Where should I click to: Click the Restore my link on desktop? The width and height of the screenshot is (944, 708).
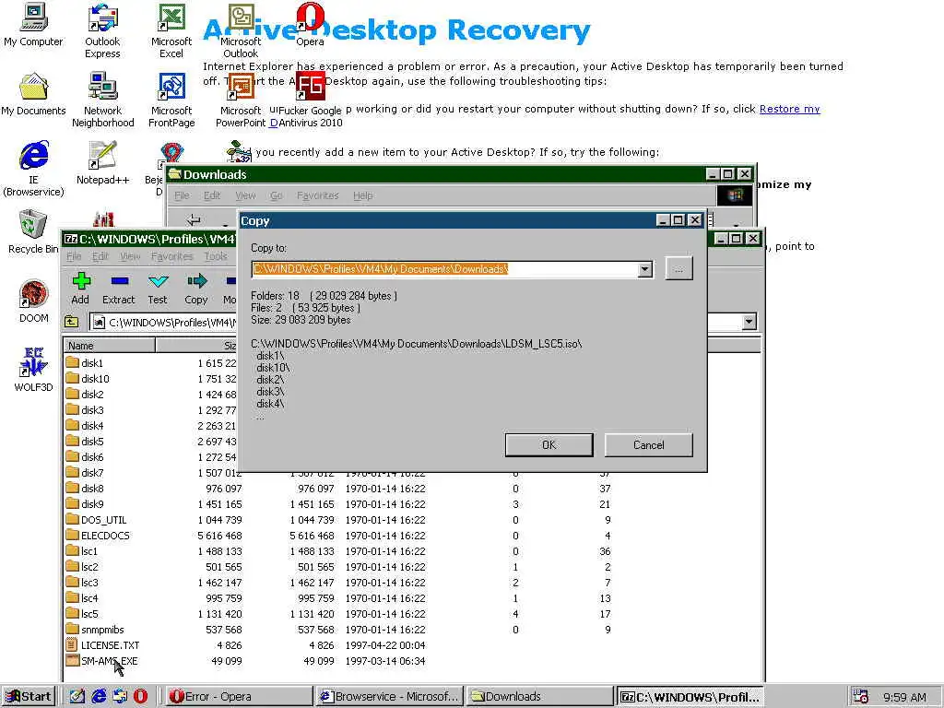[789, 109]
